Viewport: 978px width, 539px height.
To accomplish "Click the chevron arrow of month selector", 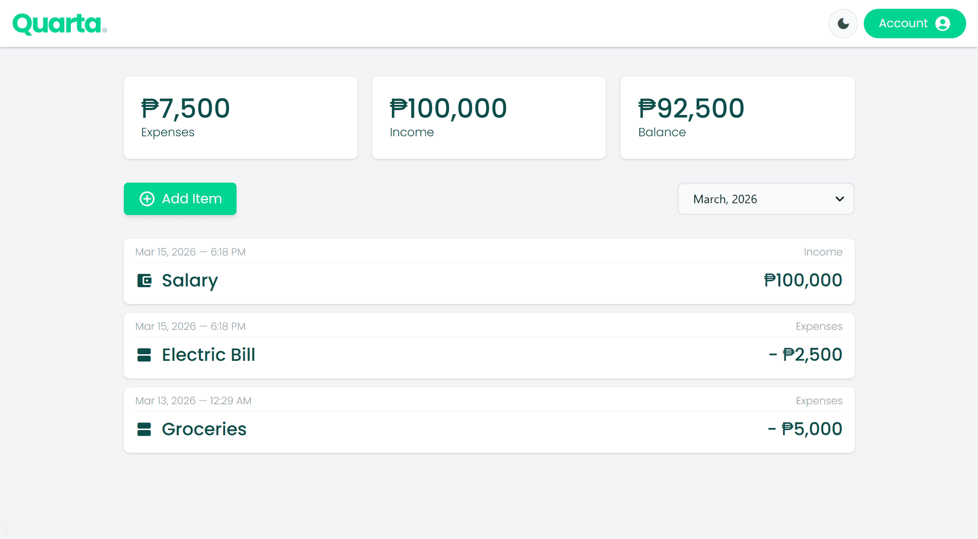I will 839,199.
